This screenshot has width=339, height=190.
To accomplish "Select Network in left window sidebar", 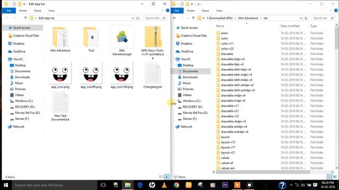I will [19, 127].
